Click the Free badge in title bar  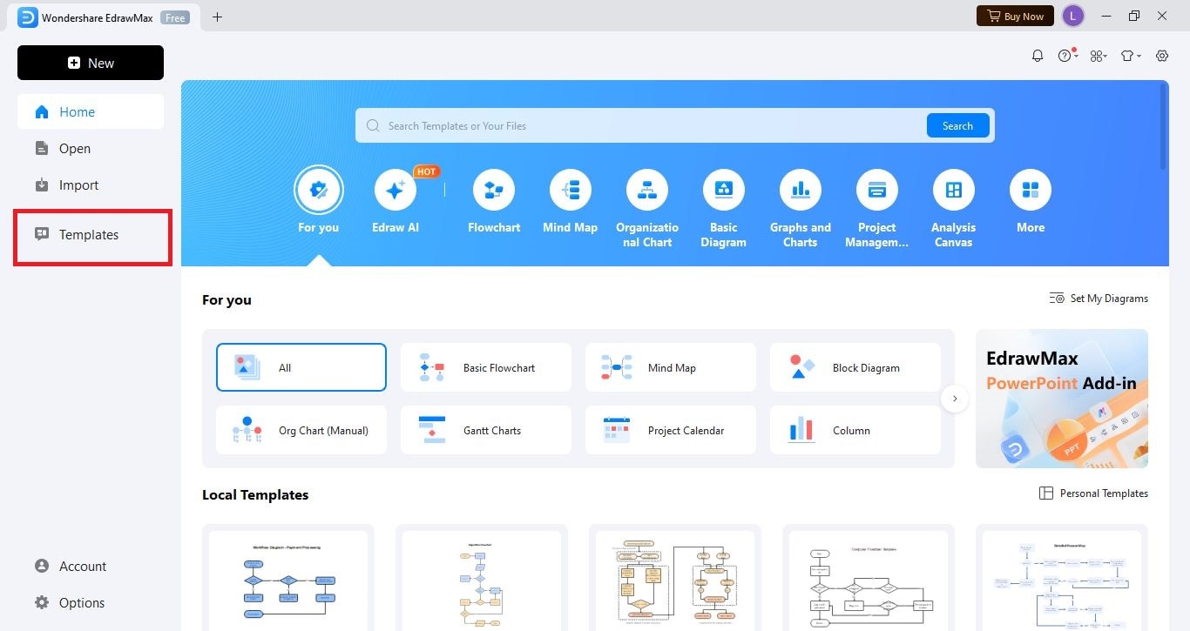[175, 17]
